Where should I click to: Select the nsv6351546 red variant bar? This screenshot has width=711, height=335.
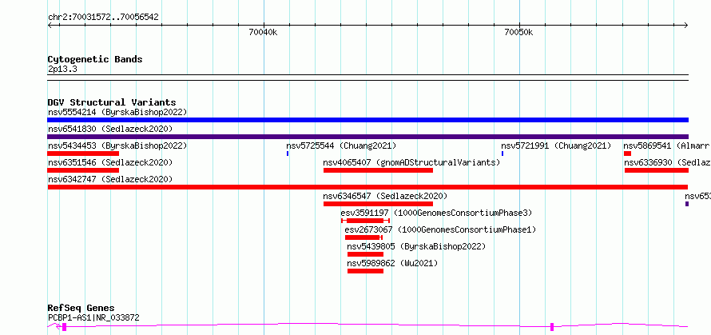pos(83,170)
